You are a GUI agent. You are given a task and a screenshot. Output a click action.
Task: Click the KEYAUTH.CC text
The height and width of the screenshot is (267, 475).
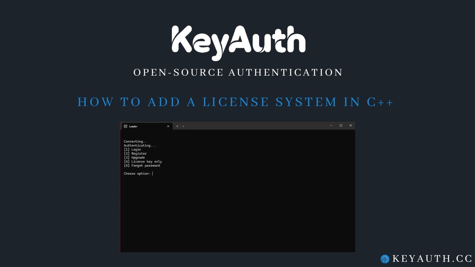click(432, 259)
